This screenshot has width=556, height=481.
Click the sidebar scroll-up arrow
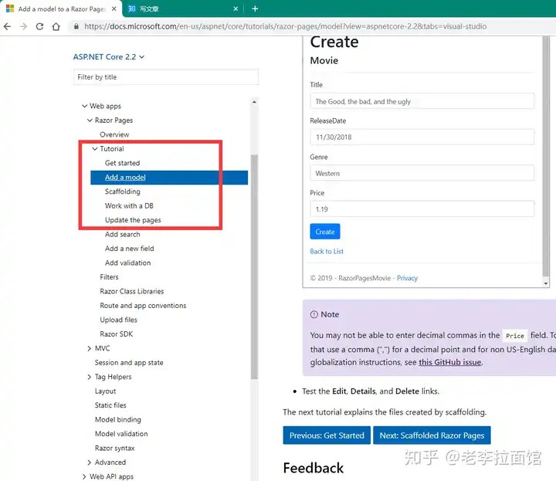(x=254, y=102)
